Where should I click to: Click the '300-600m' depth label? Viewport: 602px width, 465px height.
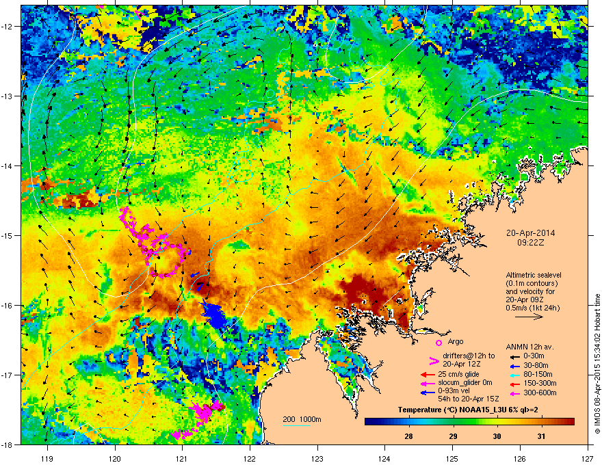pyautogui.click(x=540, y=393)
